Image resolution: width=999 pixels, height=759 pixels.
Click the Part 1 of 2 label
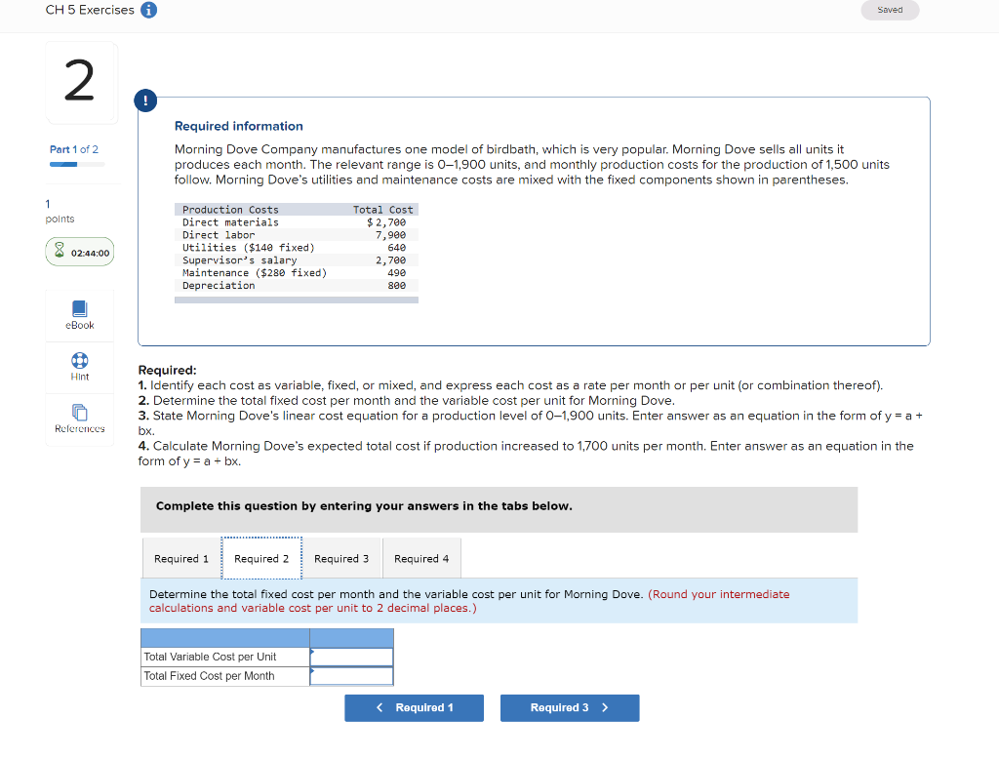74,149
